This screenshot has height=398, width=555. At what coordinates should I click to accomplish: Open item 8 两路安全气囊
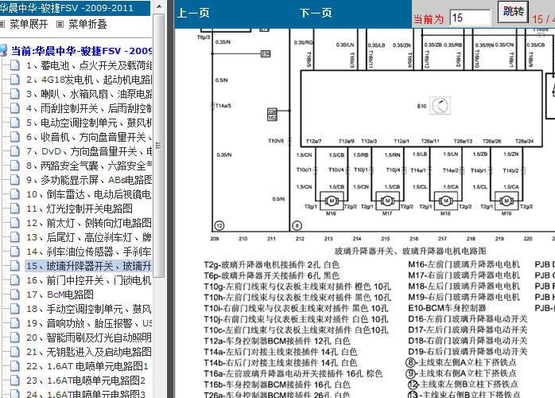89,166
